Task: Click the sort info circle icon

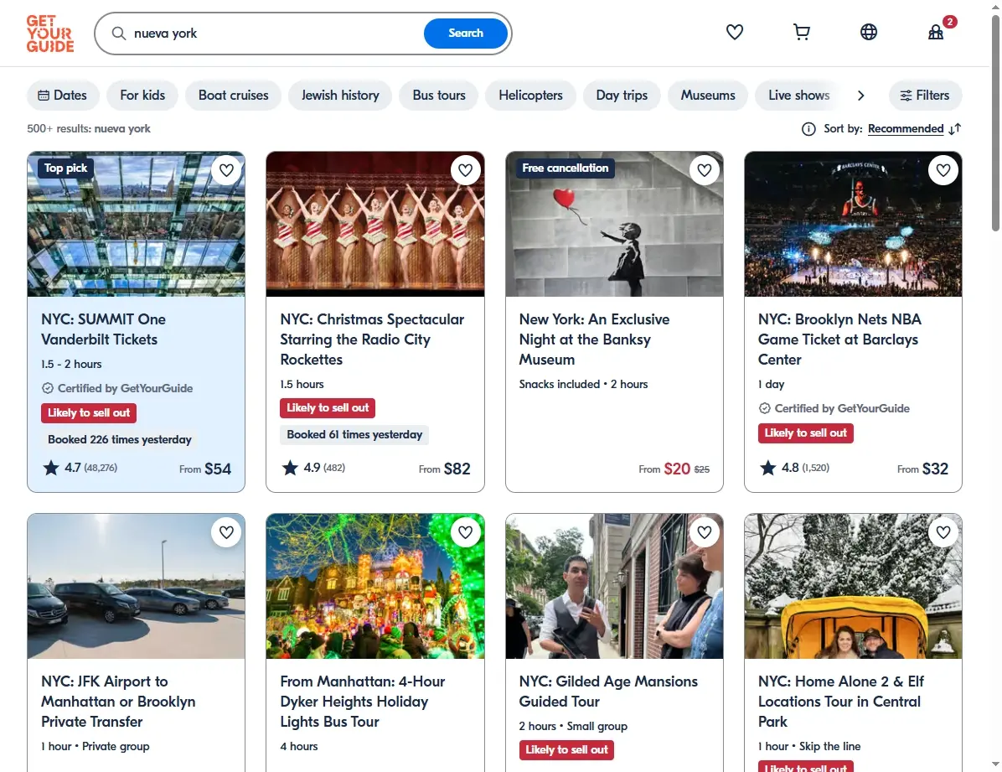Action: pos(808,129)
